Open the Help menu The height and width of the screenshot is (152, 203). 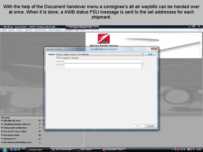click(200, 30)
